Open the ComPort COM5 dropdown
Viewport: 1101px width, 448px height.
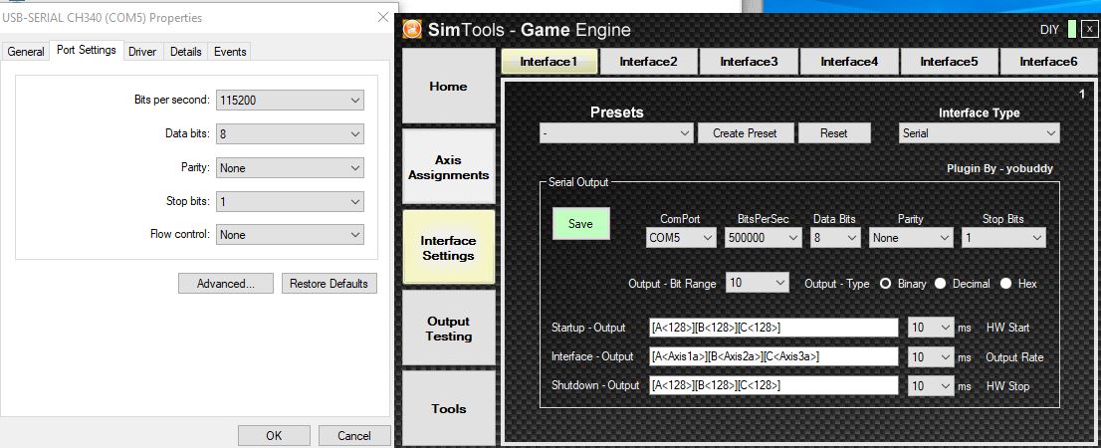click(681, 238)
